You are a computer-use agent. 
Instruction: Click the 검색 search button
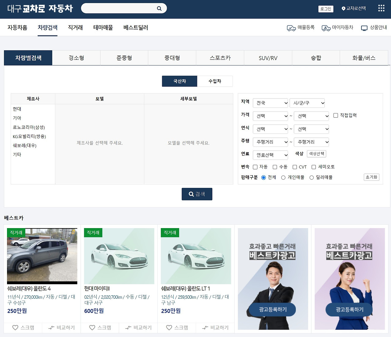(197, 194)
